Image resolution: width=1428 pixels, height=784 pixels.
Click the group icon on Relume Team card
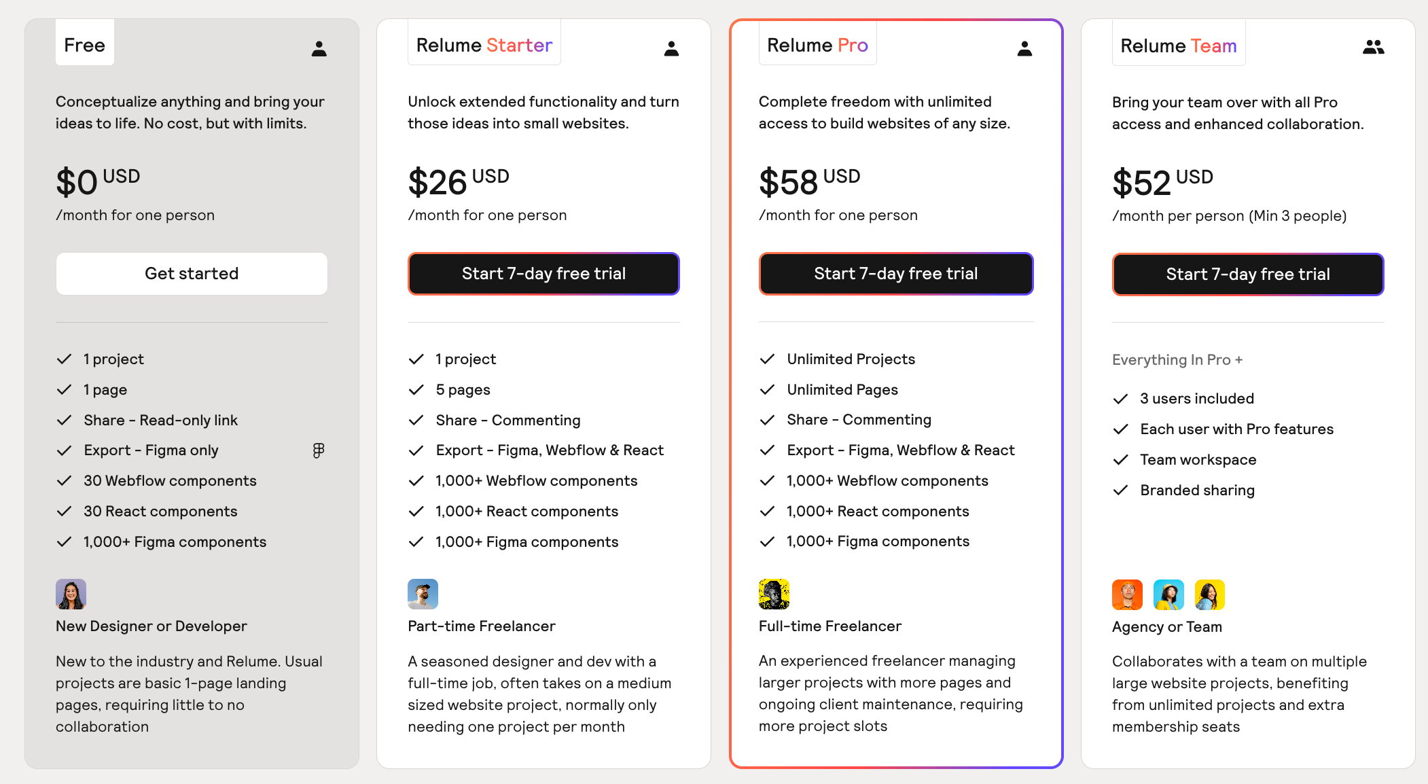click(x=1374, y=47)
